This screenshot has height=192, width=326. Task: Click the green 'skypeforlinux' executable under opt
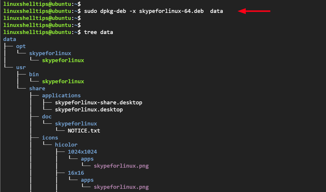63,60
